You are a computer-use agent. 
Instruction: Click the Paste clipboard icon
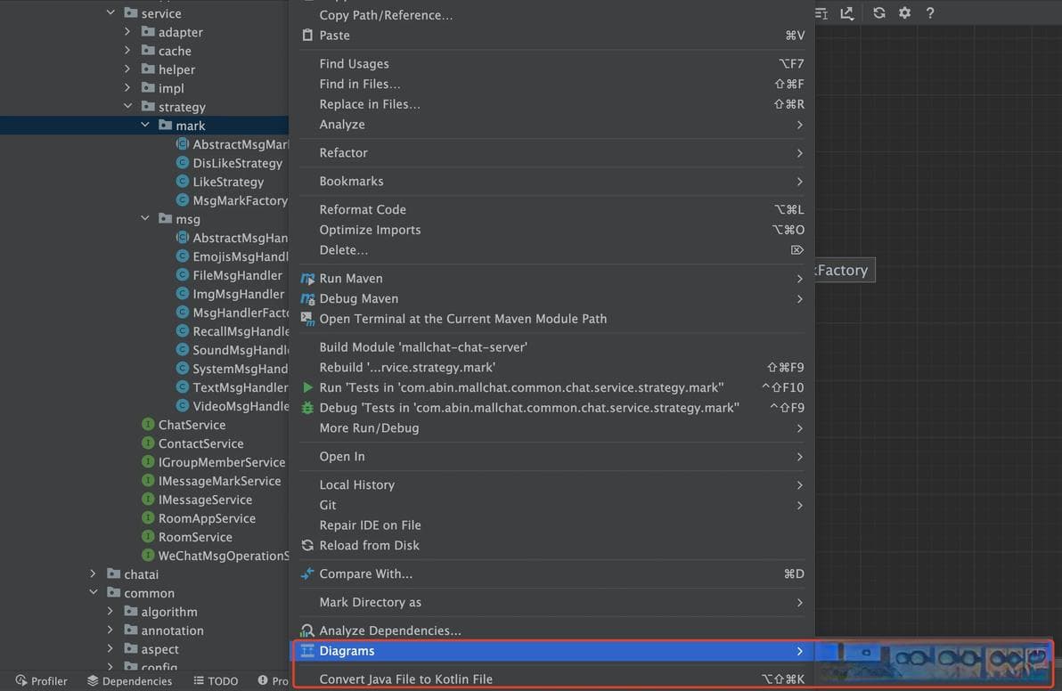307,36
